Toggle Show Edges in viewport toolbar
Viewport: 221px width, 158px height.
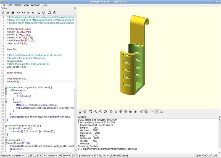tap(162, 112)
